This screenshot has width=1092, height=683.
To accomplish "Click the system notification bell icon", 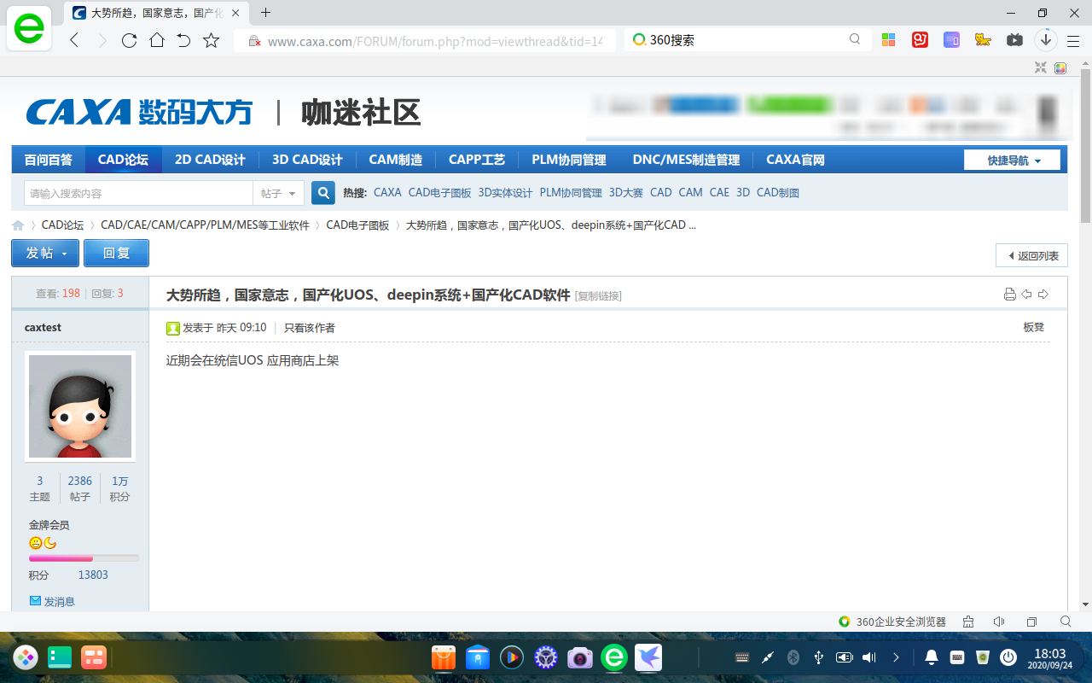I will click(932, 657).
